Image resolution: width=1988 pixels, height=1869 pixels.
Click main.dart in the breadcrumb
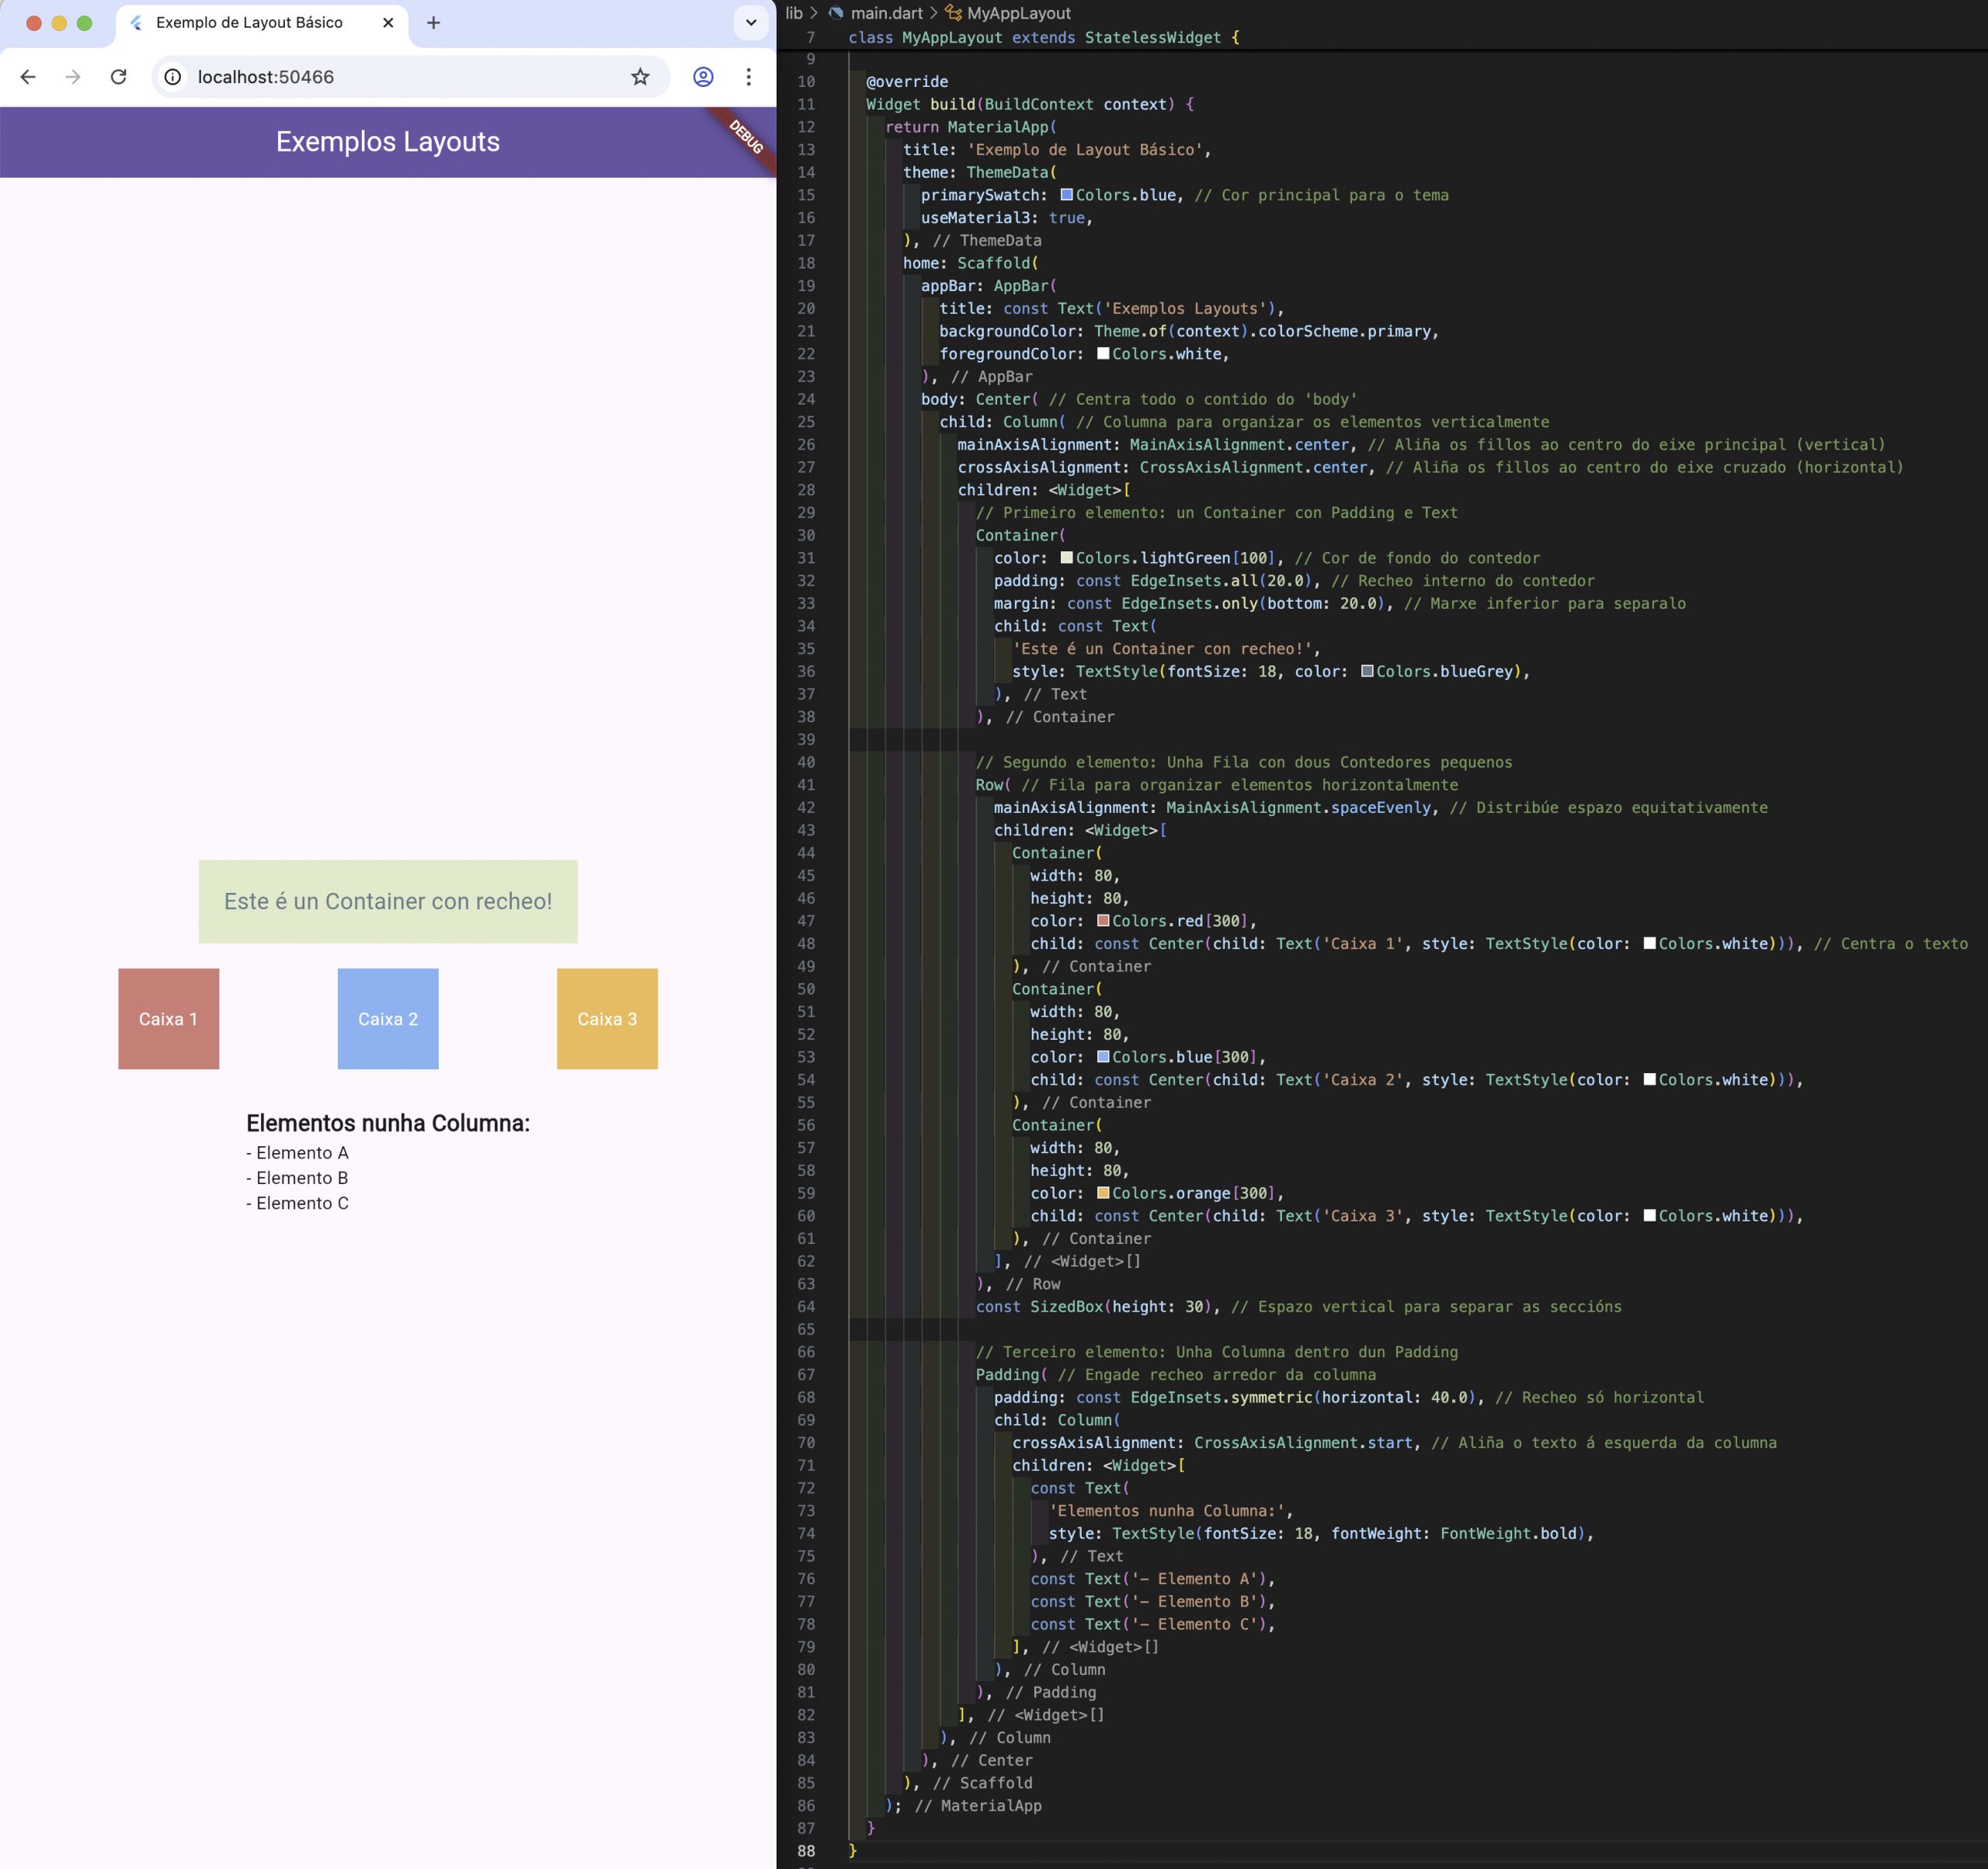886,13
